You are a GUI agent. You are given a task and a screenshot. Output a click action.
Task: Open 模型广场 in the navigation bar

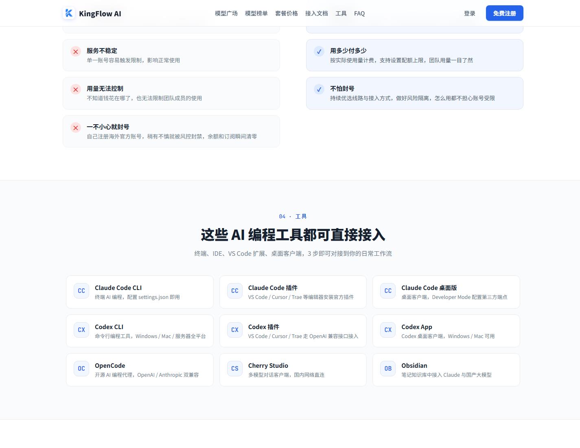(x=226, y=13)
